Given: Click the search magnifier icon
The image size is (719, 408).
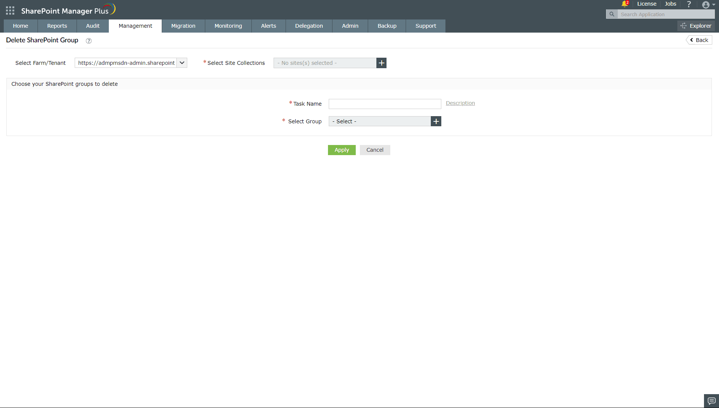Looking at the screenshot, I should [612, 14].
